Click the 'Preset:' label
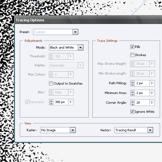The height and width of the screenshot is (162, 162). (25, 32)
